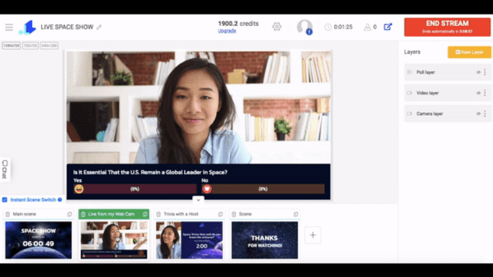Screen dimensions: 493x277
Task: Click the poll question text
Action: tap(150, 172)
